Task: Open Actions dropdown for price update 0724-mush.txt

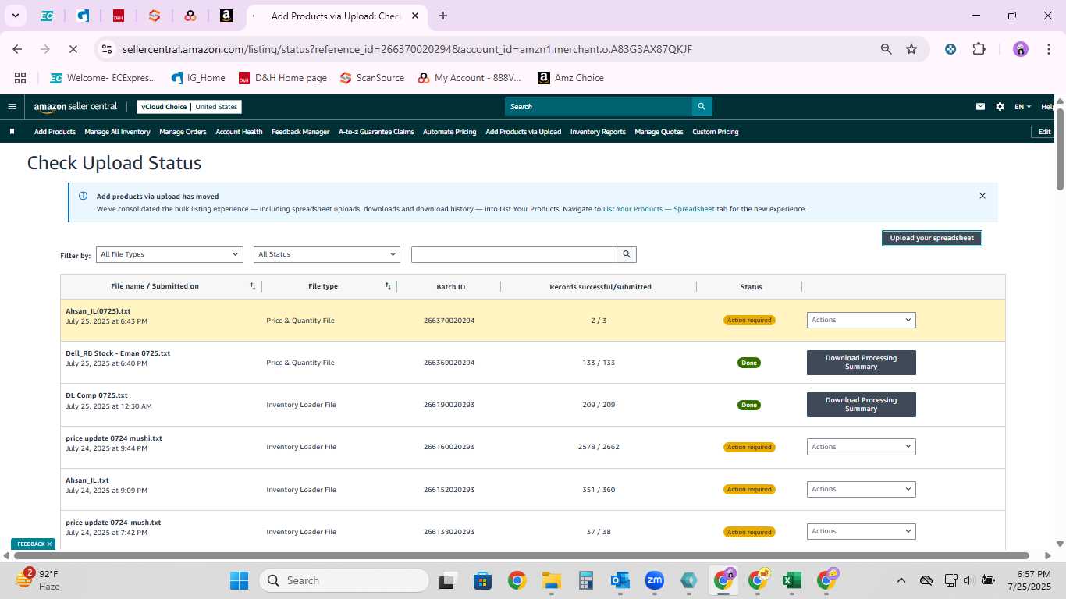Action: tap(861, 531)
